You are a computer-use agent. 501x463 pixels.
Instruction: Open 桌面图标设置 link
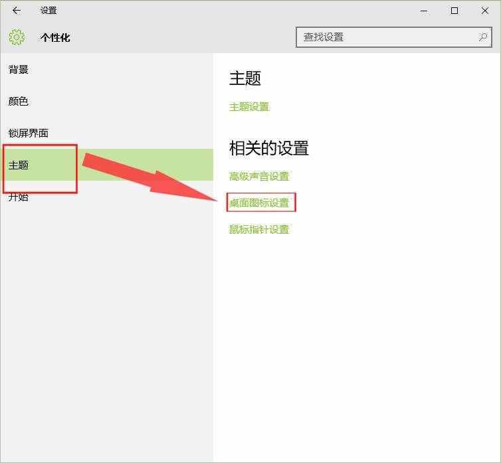[259, 203]
